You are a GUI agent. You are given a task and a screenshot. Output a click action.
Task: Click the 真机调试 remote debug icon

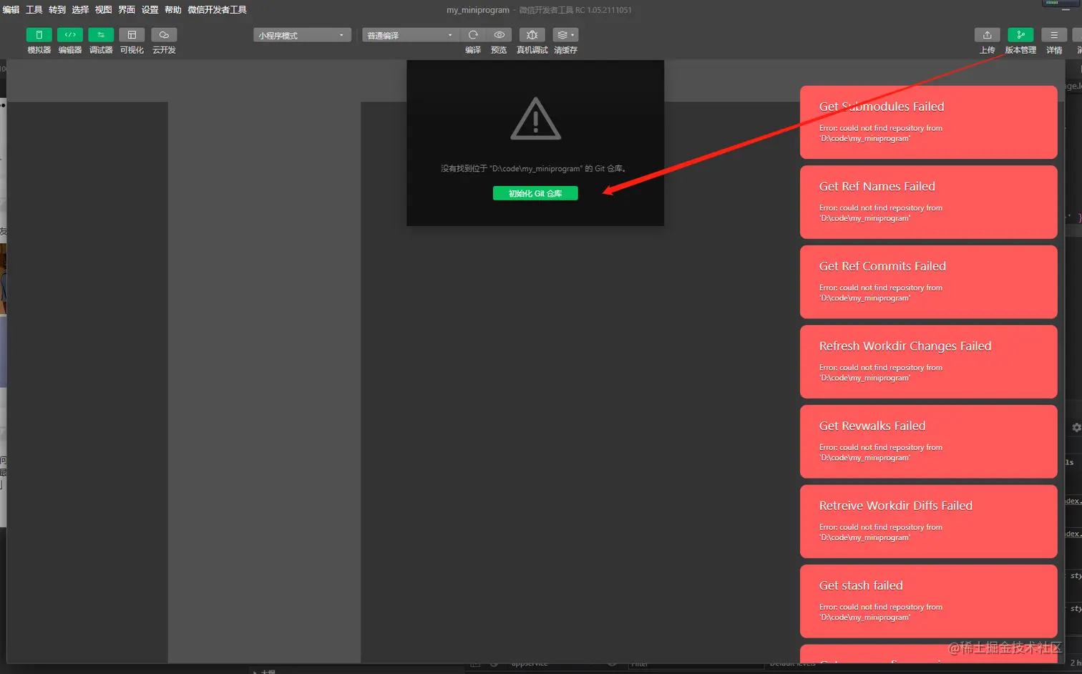pyautogui.click(x=532, y=35)
